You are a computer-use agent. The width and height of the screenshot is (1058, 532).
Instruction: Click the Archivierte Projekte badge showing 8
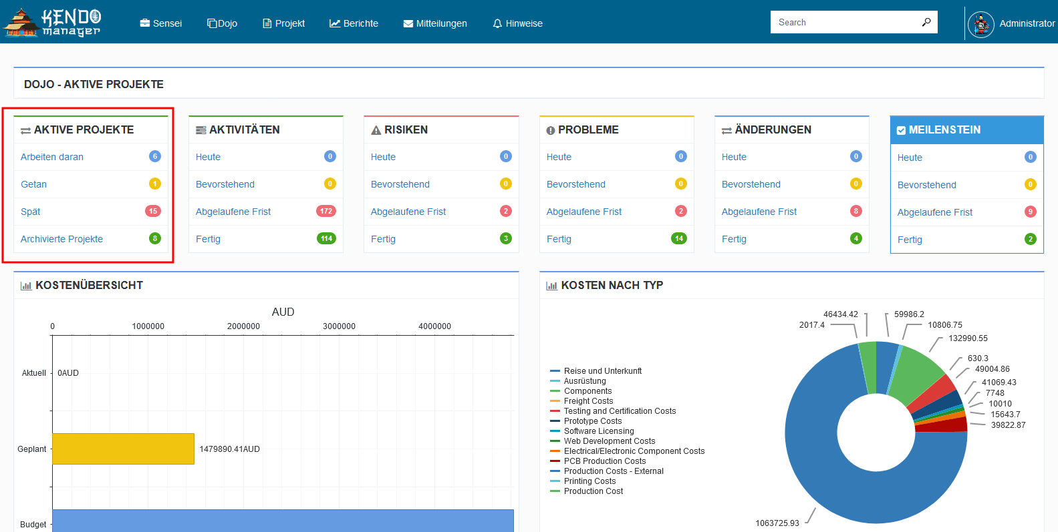tap(155, 238)
